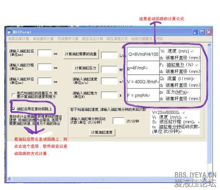Open the 单活塞杆计算 menu
The width and height of the screenshot is (220, 190).
click(43, 39)
